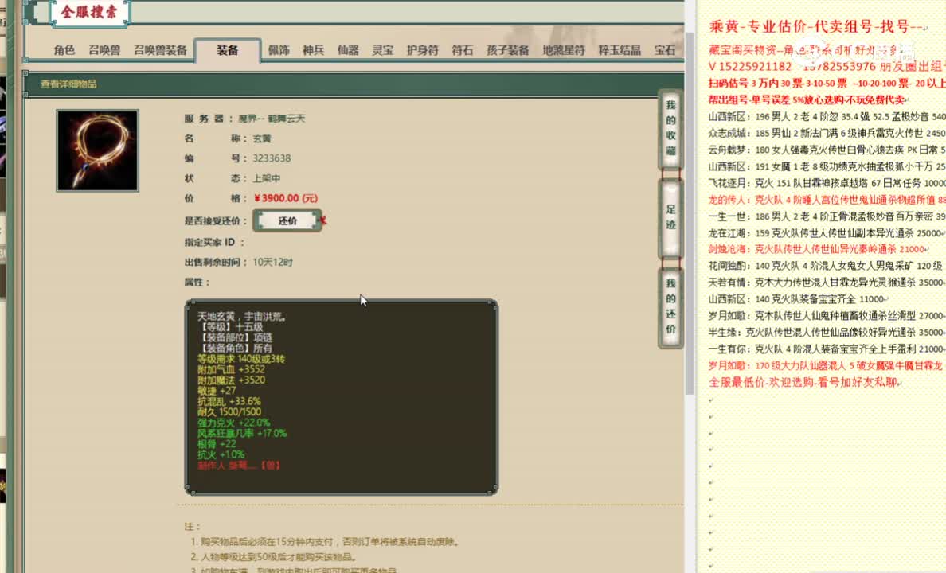
Task: Switch to the 召唤兽 tab
Action: 104,50
